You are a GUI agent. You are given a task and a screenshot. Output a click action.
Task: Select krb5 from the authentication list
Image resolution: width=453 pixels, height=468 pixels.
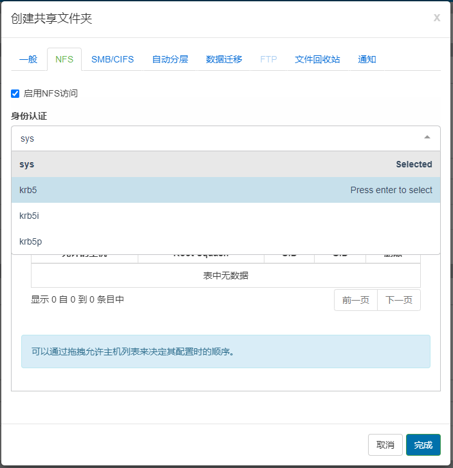pyautogui.click(x=225, y=190)
